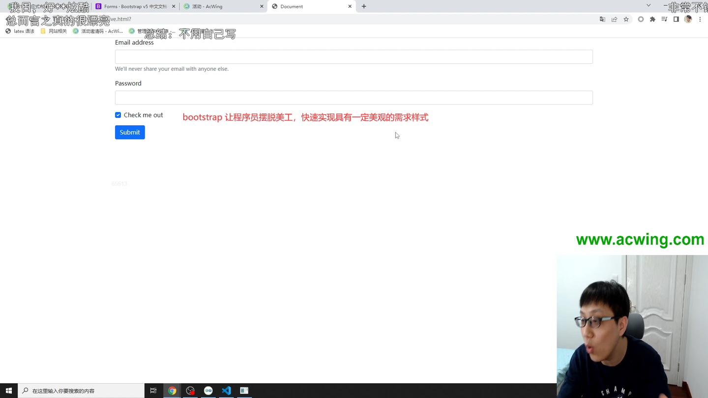This screenshot has width=708, height=398.
Task: Bookmark this page with the star icon
Action: pos(626,18)
